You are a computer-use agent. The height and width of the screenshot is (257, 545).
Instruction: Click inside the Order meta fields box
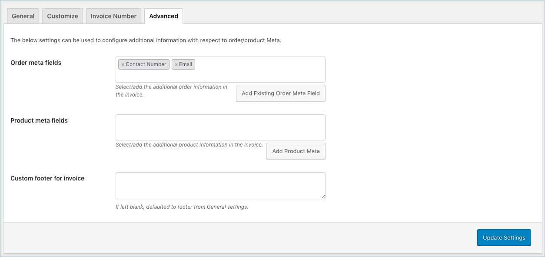[x=220, y=70]
